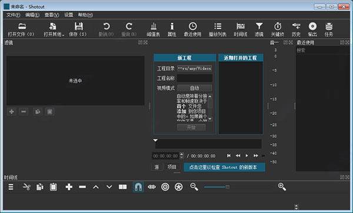Float the filter (滤镜) panel

[140, 42]
